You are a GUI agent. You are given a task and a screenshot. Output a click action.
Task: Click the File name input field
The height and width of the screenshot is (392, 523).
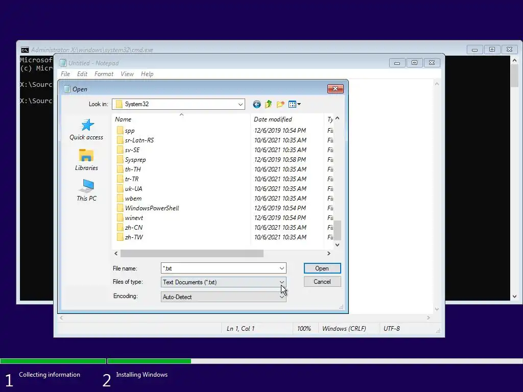click(220, 268)
